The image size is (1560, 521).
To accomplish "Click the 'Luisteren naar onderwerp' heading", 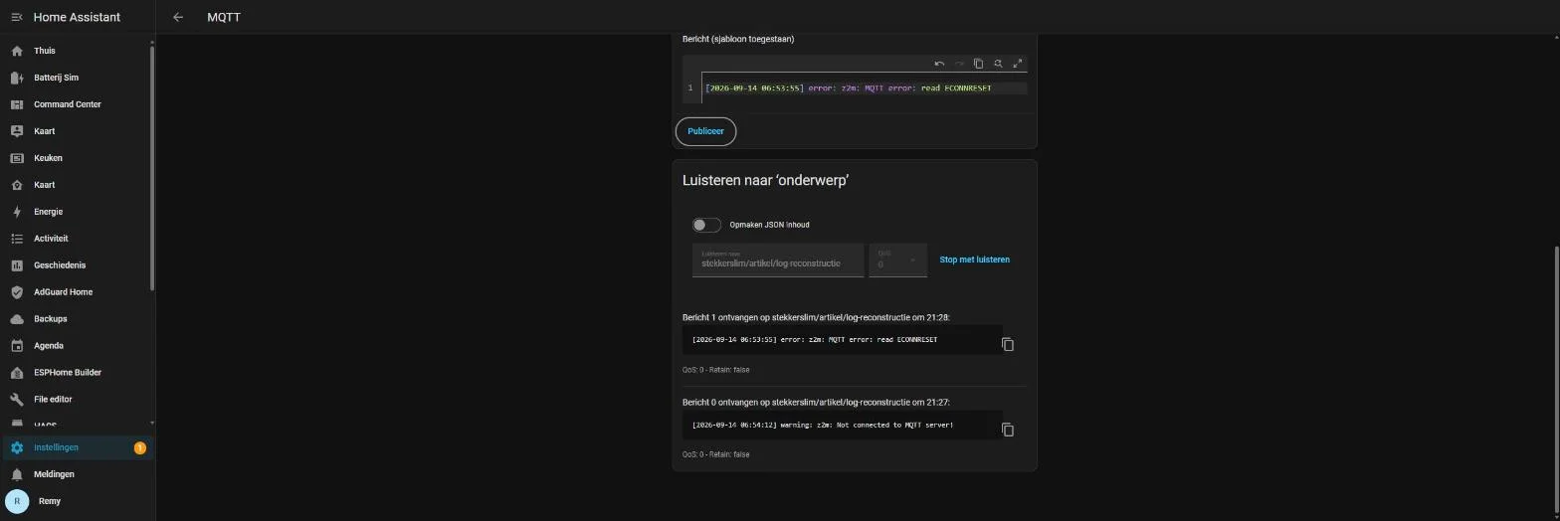I will (765, 180).
